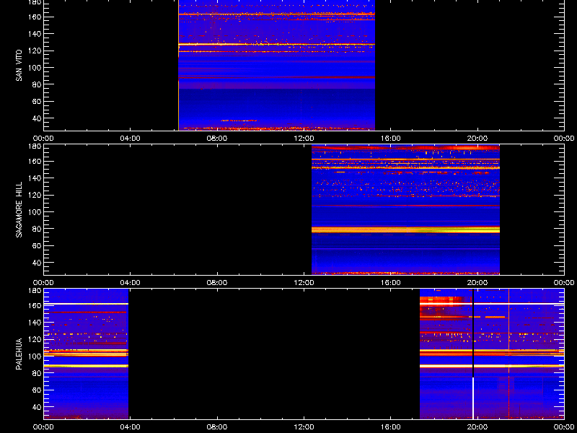Click the 60 label on Sagamore Hill axis
577x433 pixels.
coord(38,245)
